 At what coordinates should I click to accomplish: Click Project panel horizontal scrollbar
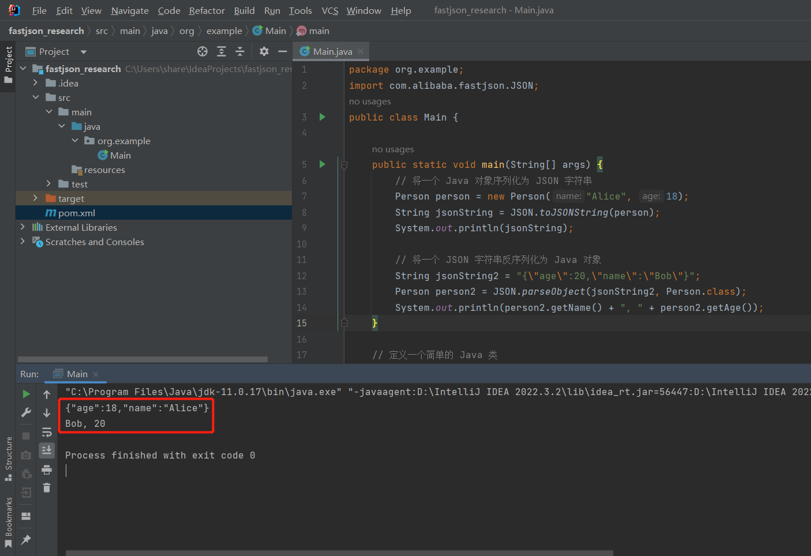click(142, 359)
